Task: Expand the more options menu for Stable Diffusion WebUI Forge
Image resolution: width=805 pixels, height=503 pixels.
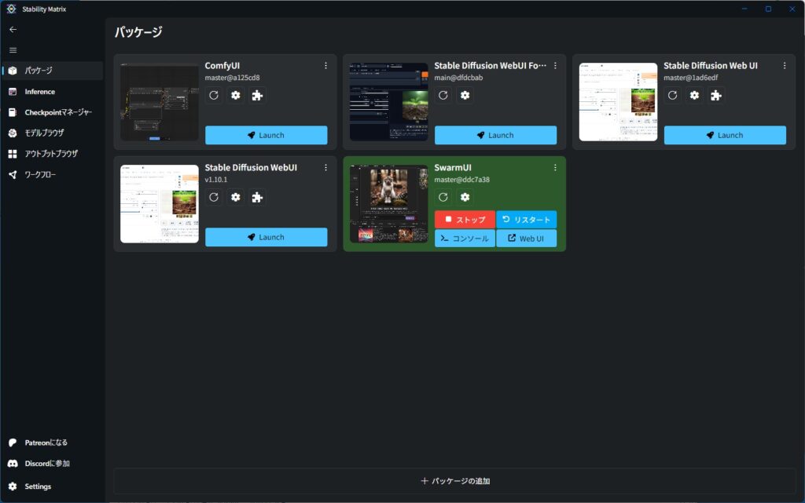Action: coord(555,66)
